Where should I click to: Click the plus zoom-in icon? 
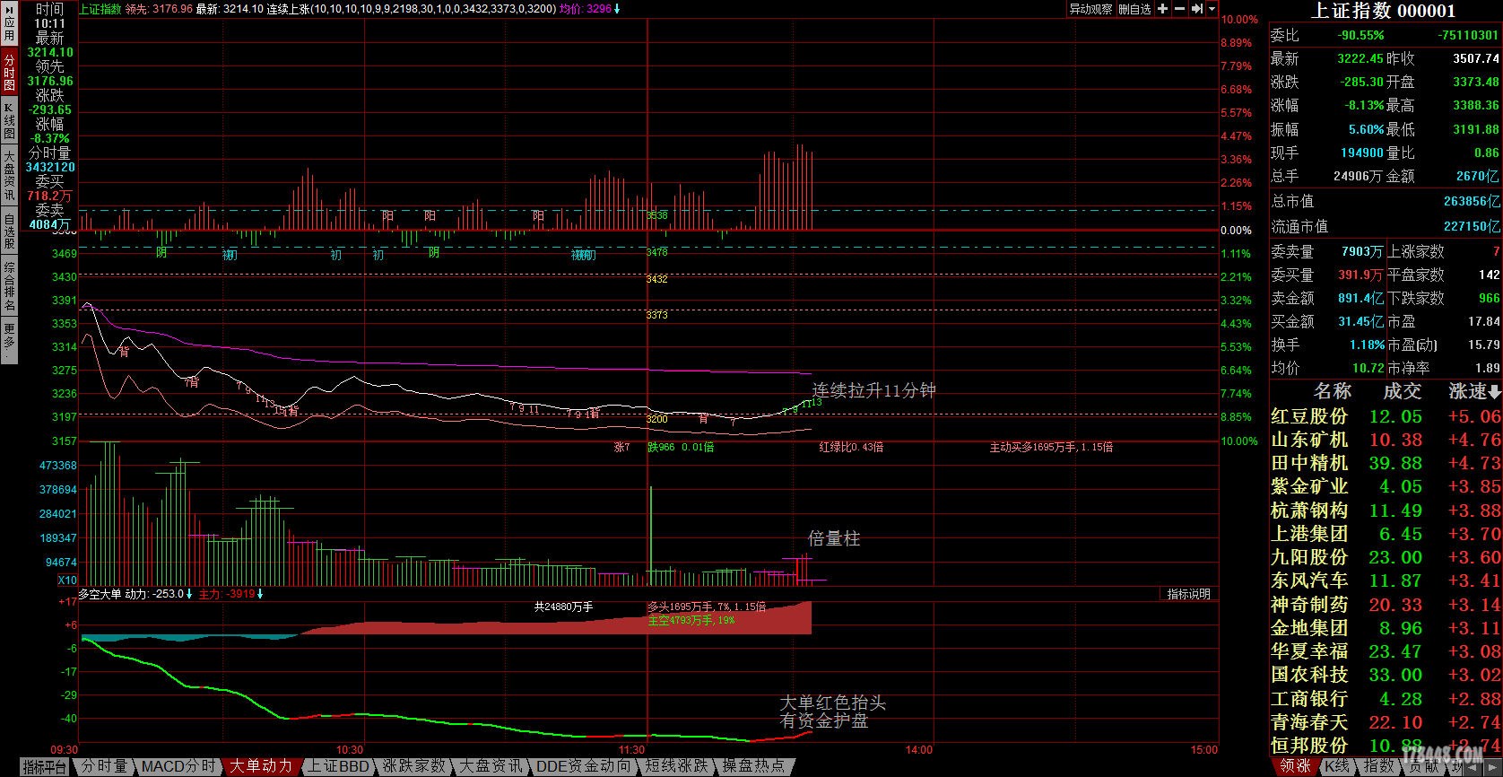coord(1163,9)
